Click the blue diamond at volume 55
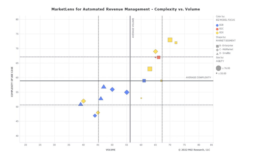Viewport: 256px width, 155px height. coord(127,92)
